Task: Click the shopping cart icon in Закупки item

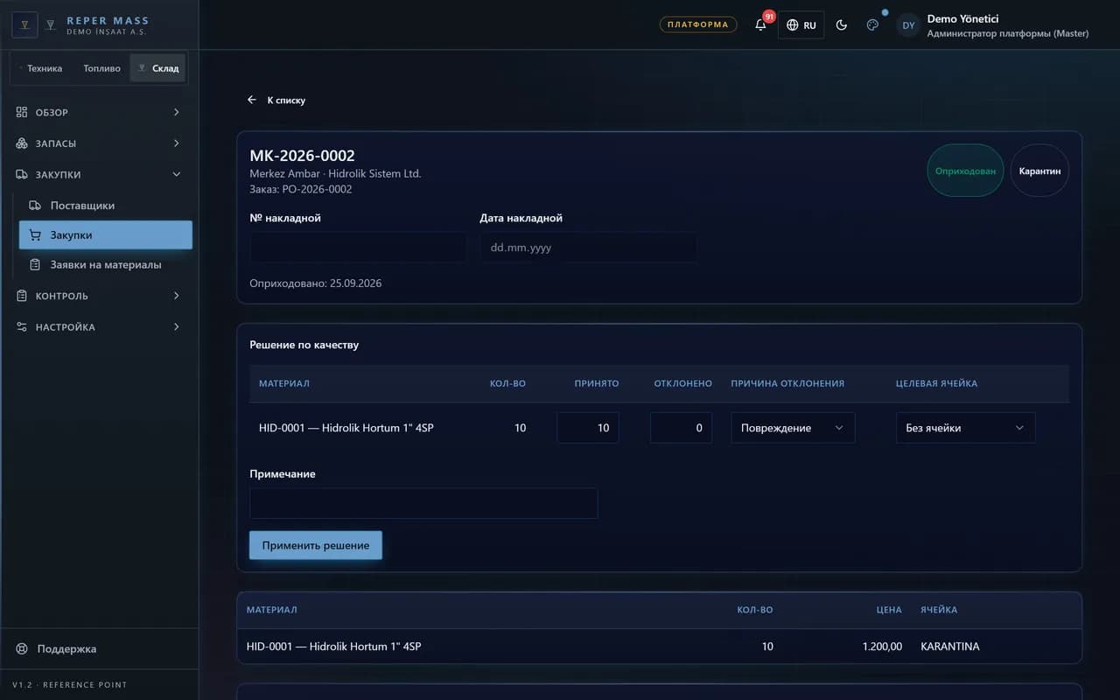Action: [35, 235]
